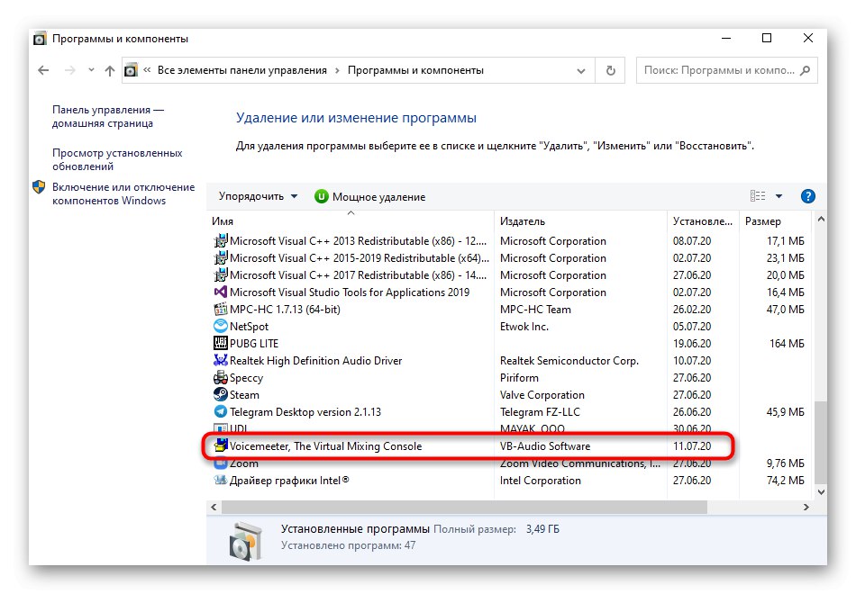Click the green IObit uninstall icon
The width and height of the screenshot is (856, 594).
pyautogui.click(x=322, y=196)
